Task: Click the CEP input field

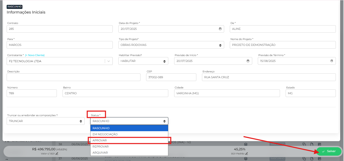Action: tap(171, 77)
